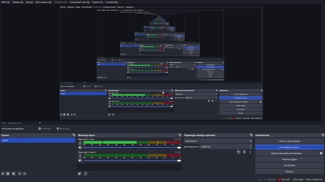Screen dimensions: 325x182
Task: Click the transition duration 20000 ms field
Action: tap(224, 147)
